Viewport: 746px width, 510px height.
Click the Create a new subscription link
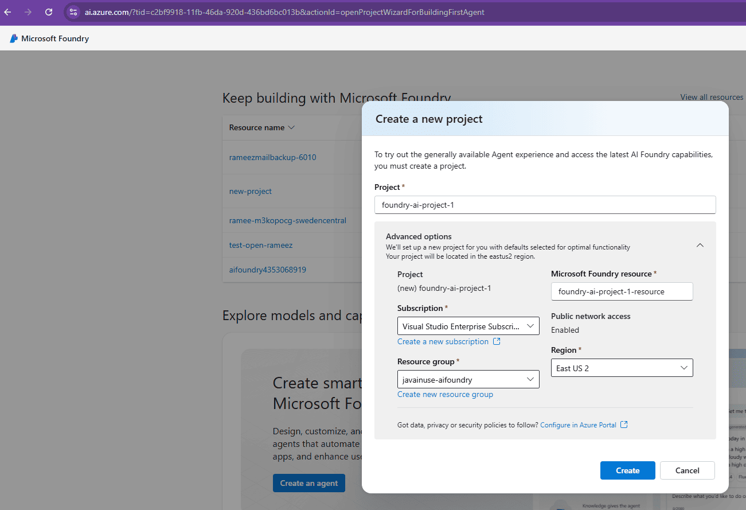tap(443, 341)
